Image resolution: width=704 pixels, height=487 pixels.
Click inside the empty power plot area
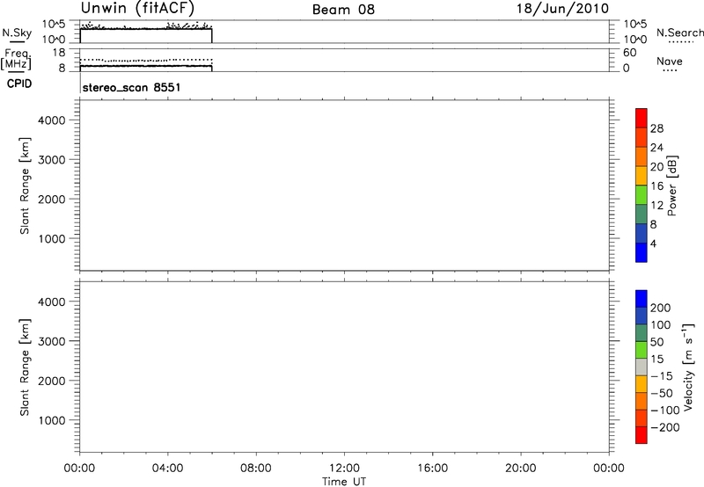344,185
